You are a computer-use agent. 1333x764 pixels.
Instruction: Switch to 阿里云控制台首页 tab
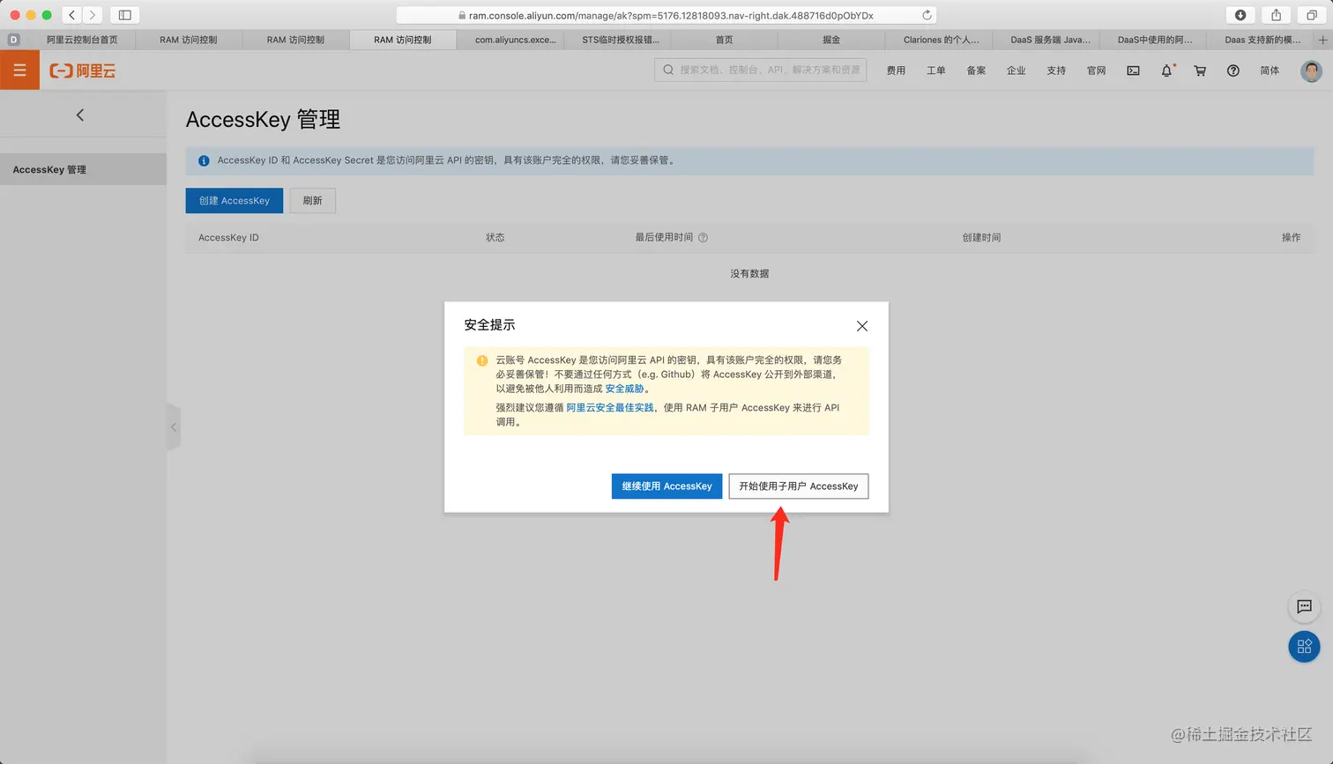click(x=82, y=40)
